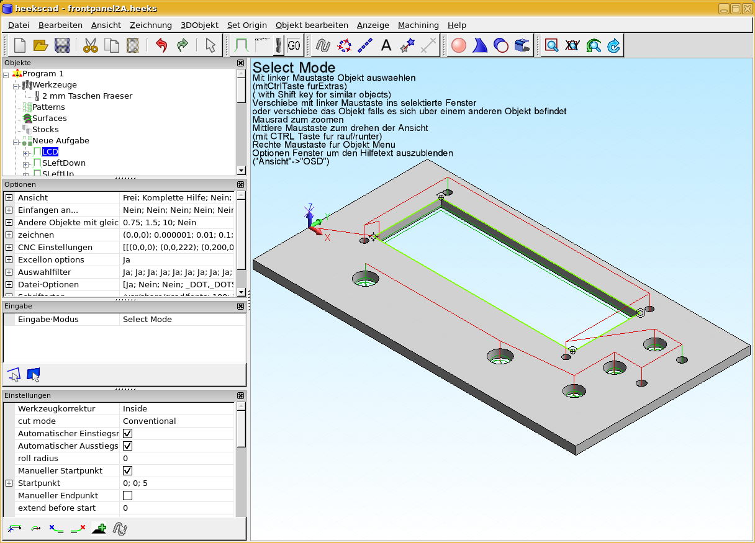755x543 pixels.
Task: Expand the CNC Einstellungen option
Action: pyautogui.click(x=9, y=247)
